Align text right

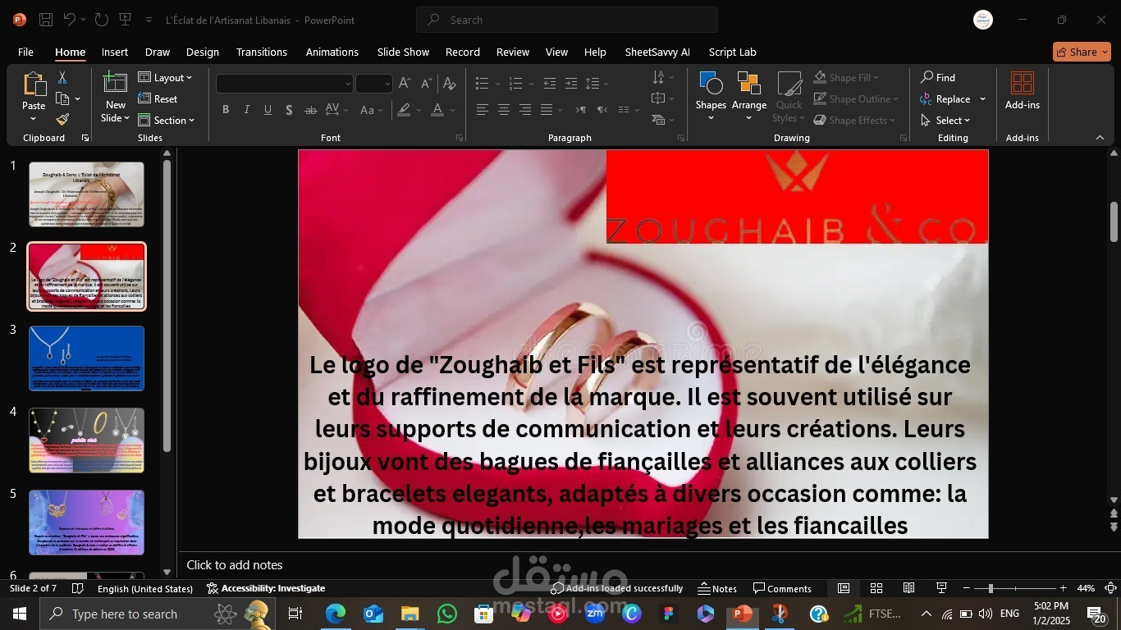pyautogui.click(x=525, y=110)
